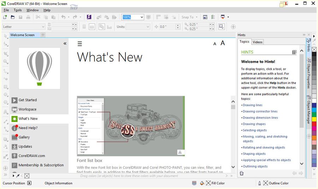This screenshot has height=189, width=318.
Task: Open the zoom level 100% dropdown
Action: pyautogui.click(x=142, y=17)
